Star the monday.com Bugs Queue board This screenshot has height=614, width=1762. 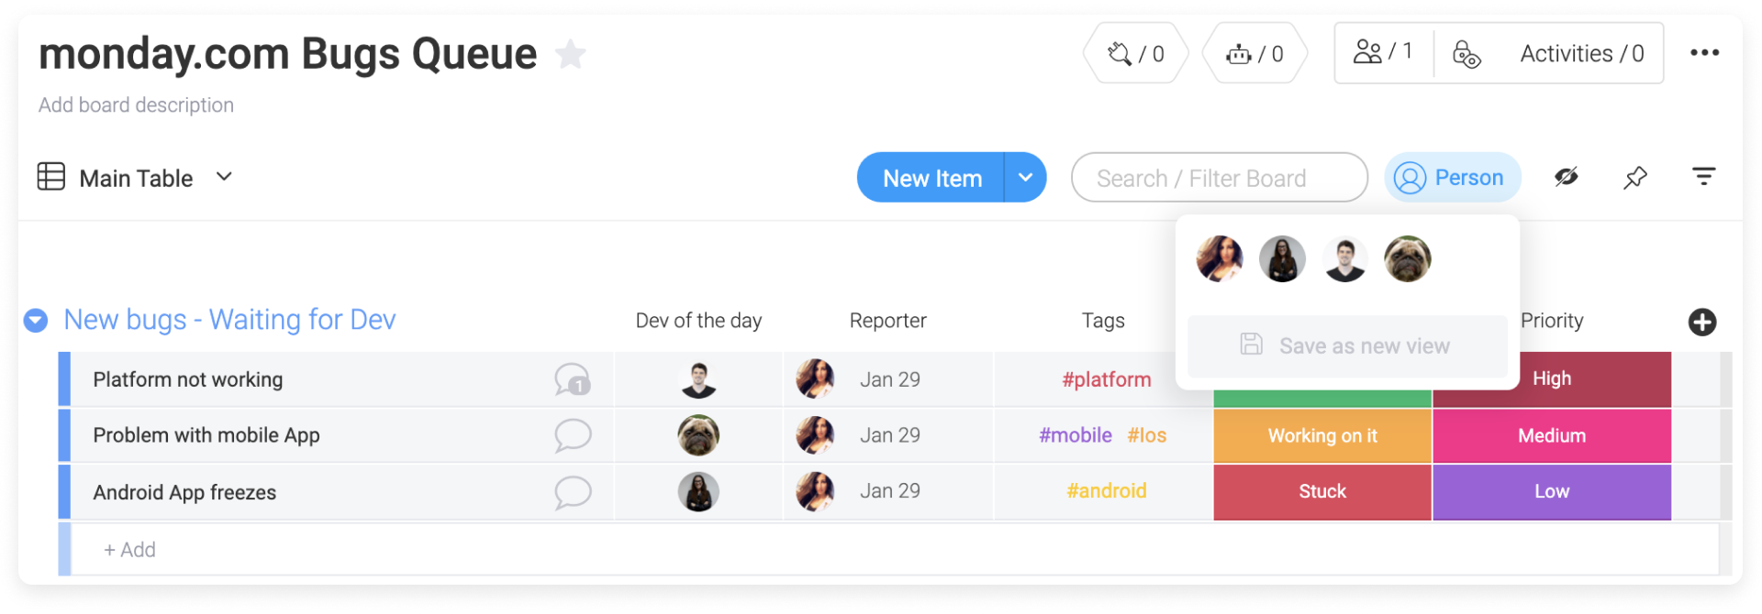coord(570,54)
